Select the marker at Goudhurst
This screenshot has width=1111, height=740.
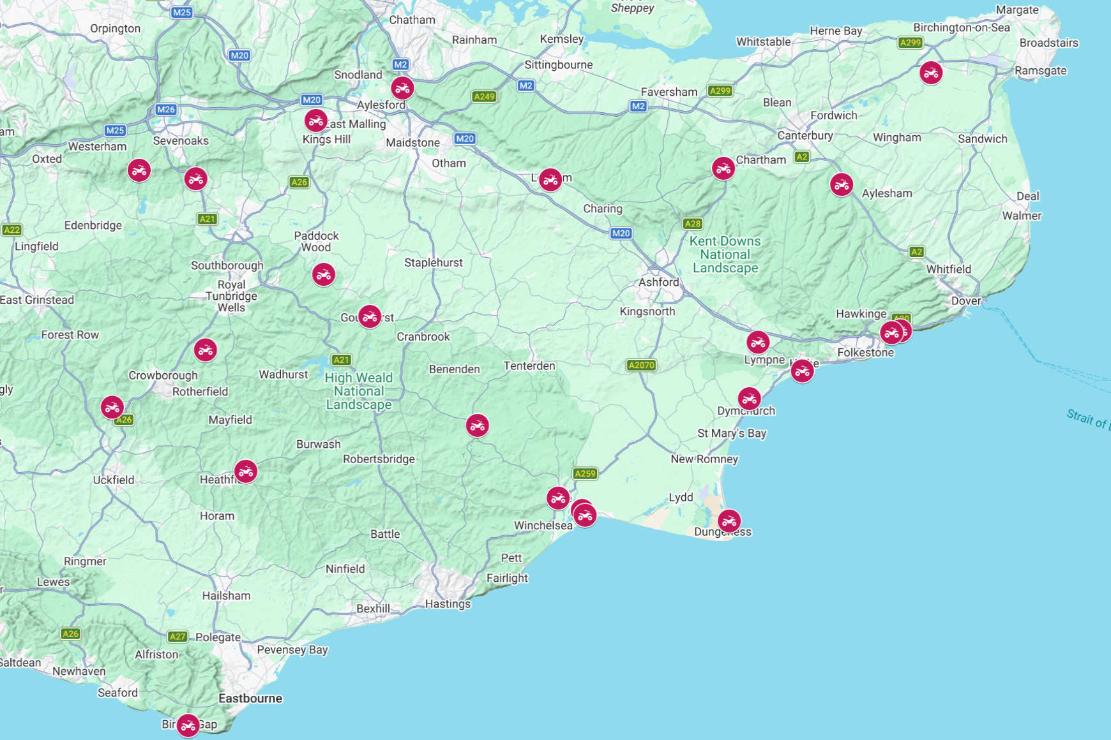370,316
